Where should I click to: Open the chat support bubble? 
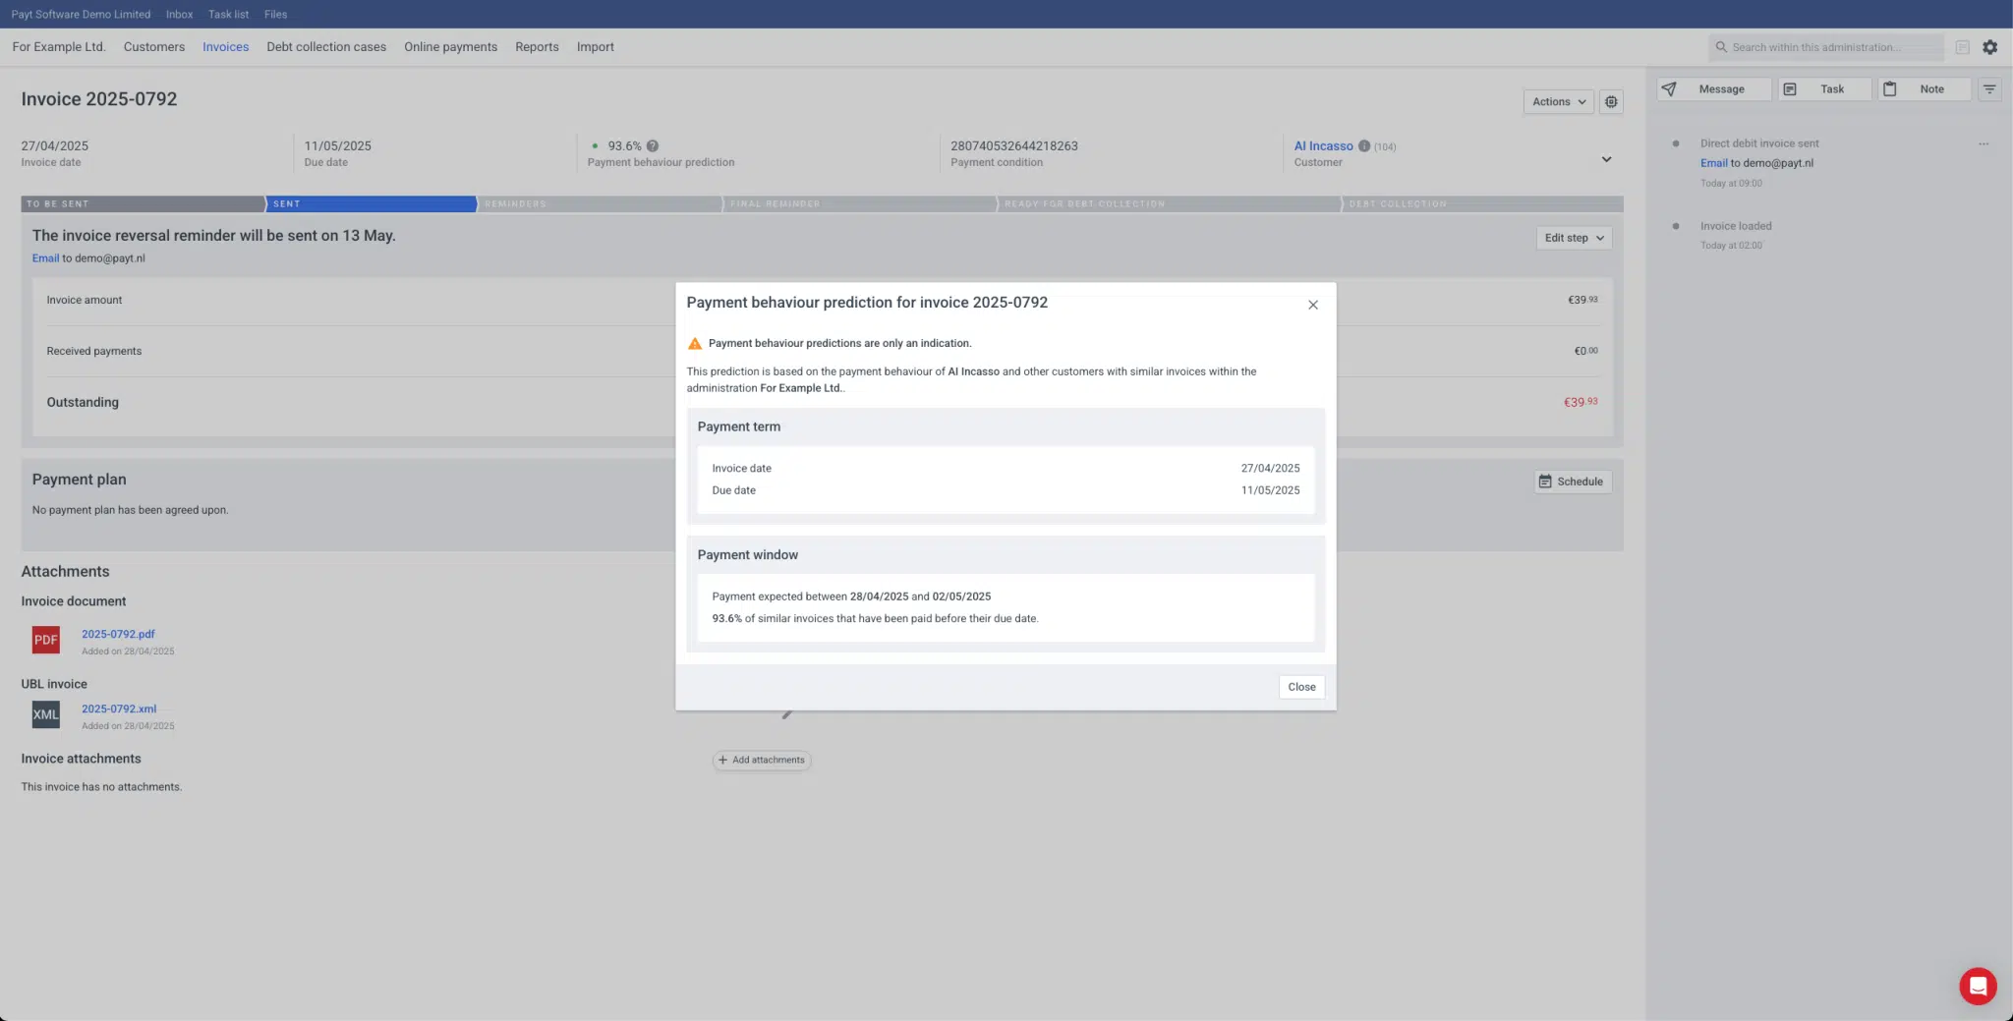(x=1977, y=986)
